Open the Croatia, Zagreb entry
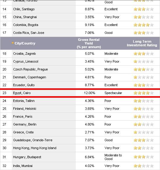The width and height of the screenshot is (160, 170). 24,54
